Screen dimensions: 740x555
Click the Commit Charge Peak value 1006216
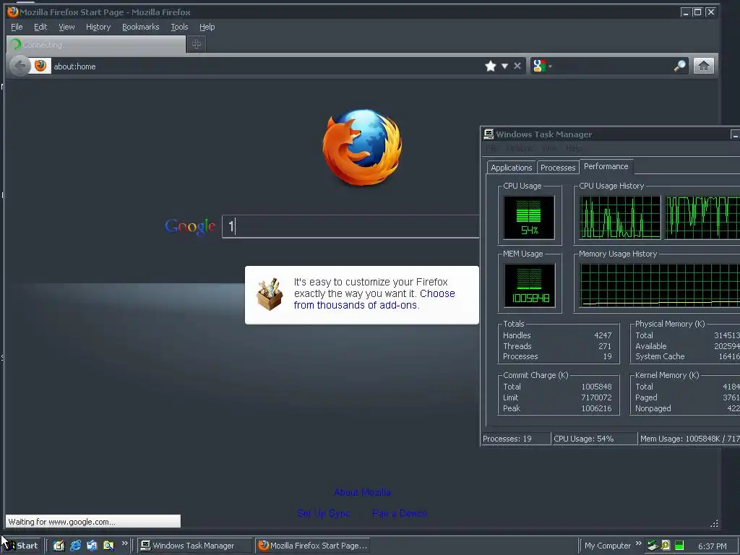click(x=596, y=409)
